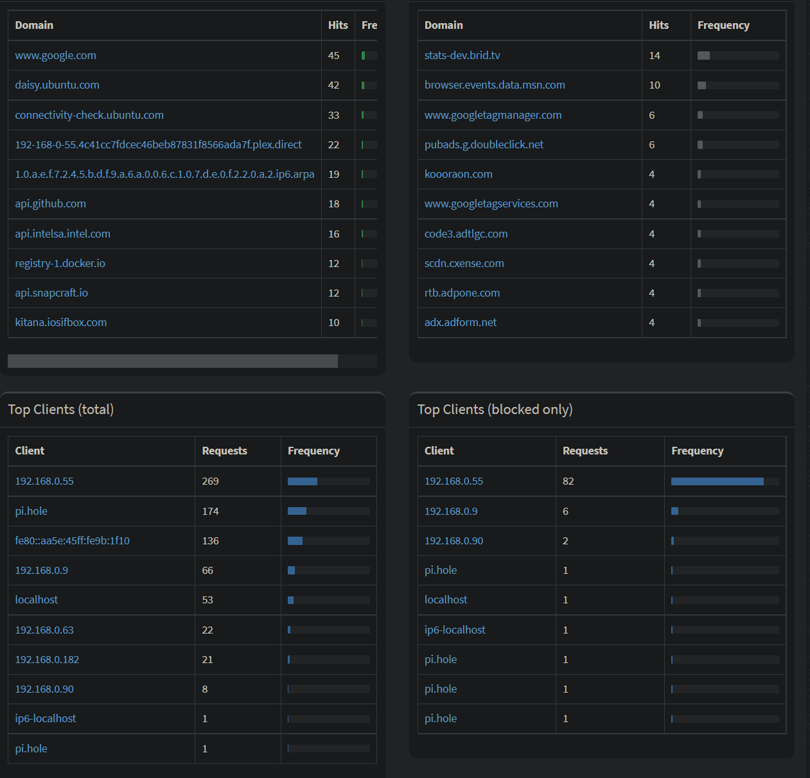810x778 pixels.
Task: Open daisy.ubuntu.com domain link
Action: tap(57, 85)
